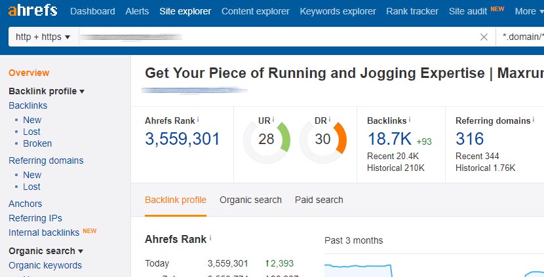This screenshot has width=544, height=277.
Task: Click the 18.7K backlinks count
Action: [389, 139]
